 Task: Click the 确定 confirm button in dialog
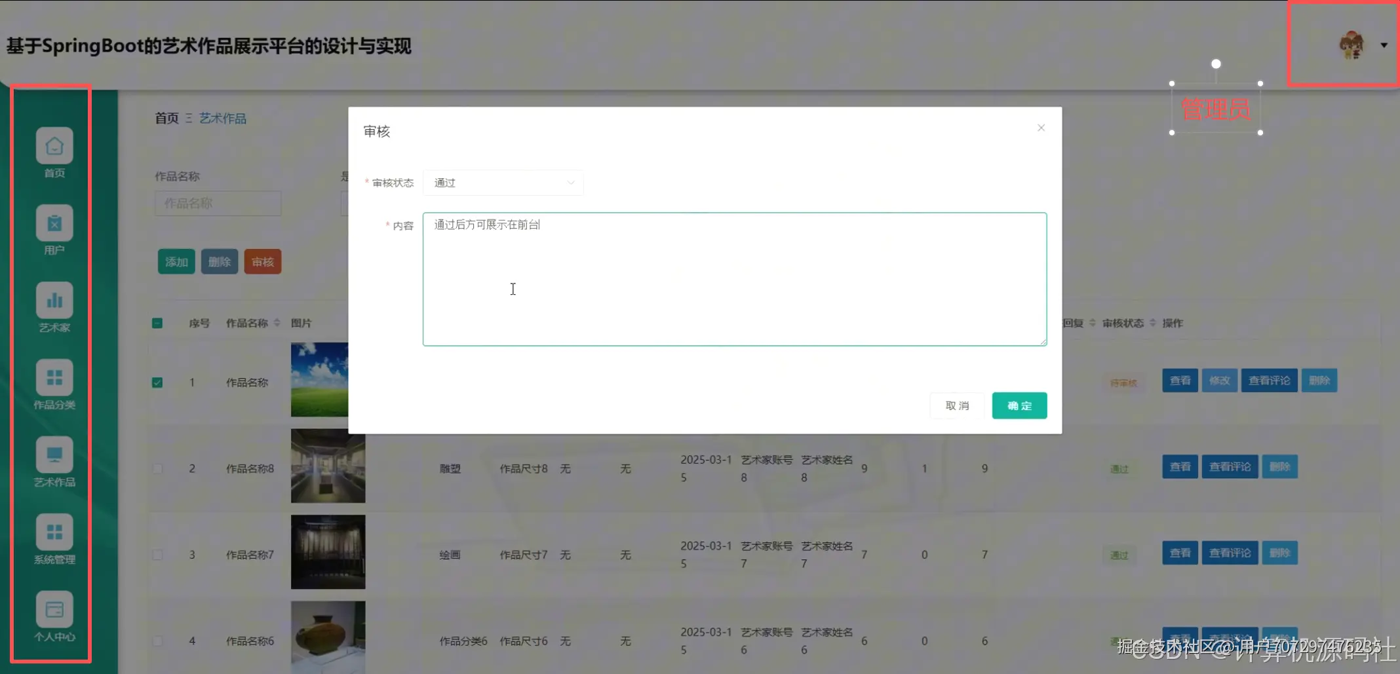pos(1019,405)
